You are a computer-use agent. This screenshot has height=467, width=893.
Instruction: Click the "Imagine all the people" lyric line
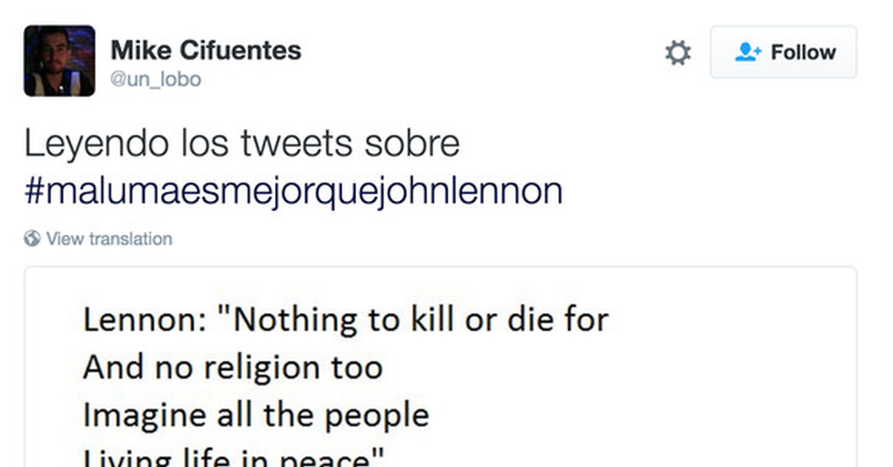pyautogui.click(x=256, y=415)
